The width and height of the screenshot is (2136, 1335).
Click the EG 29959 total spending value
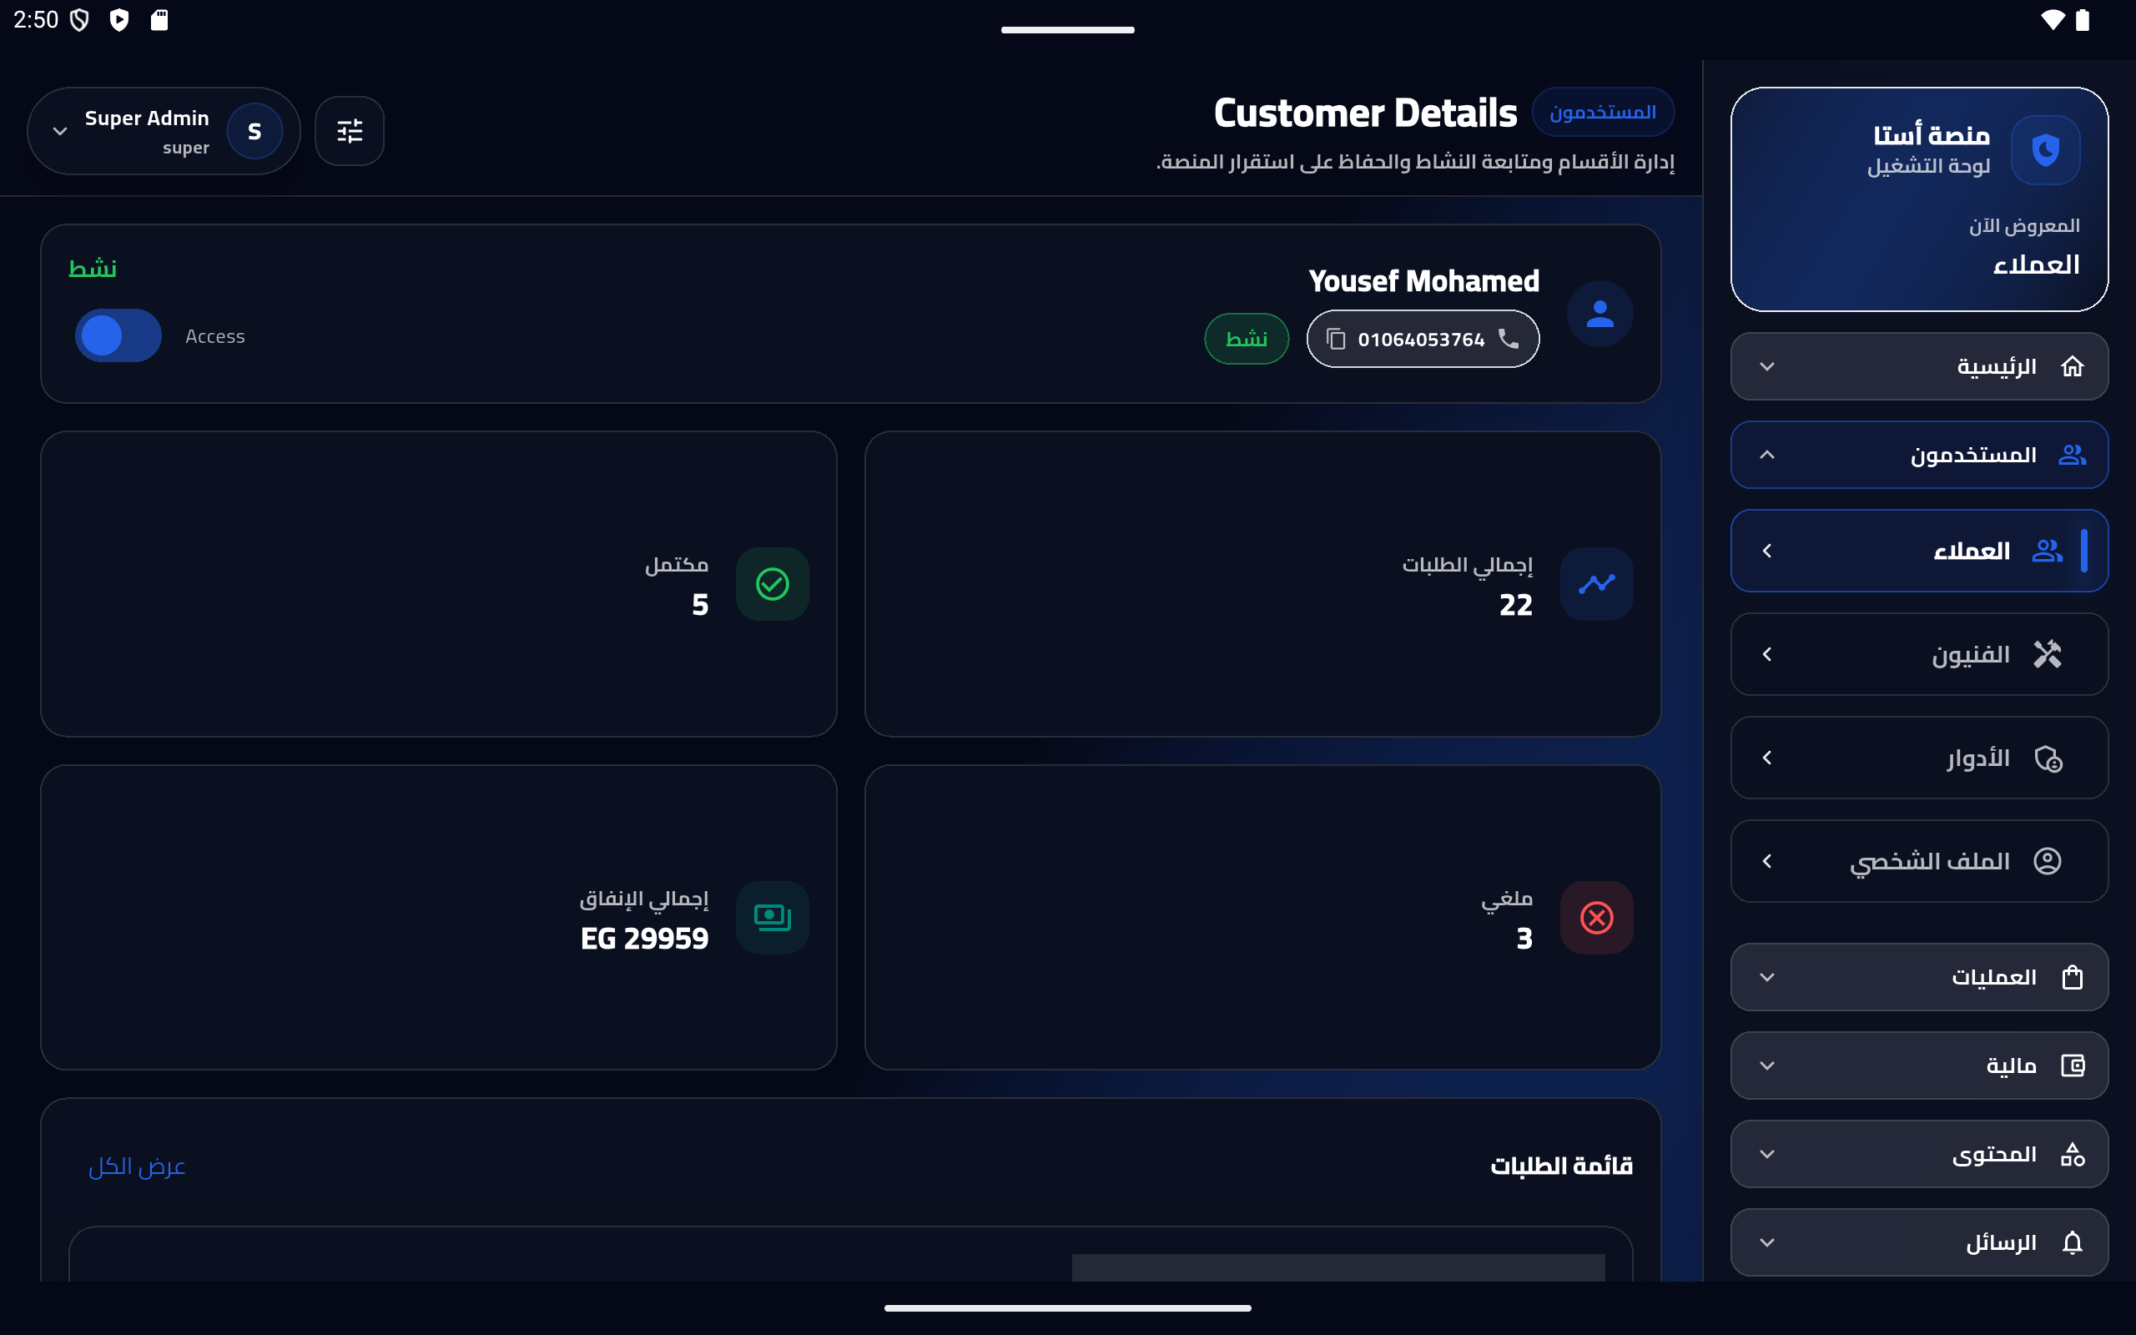[x=644, y=939]
